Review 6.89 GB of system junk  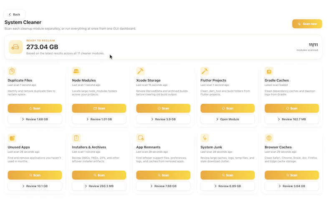(x=228, y=186)
